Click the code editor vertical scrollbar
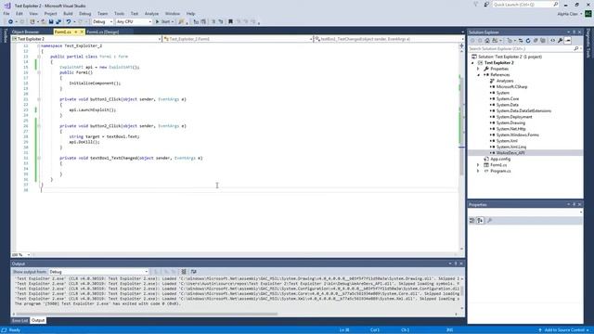Screen dimensions: 594x334 (x=462, y=125)
